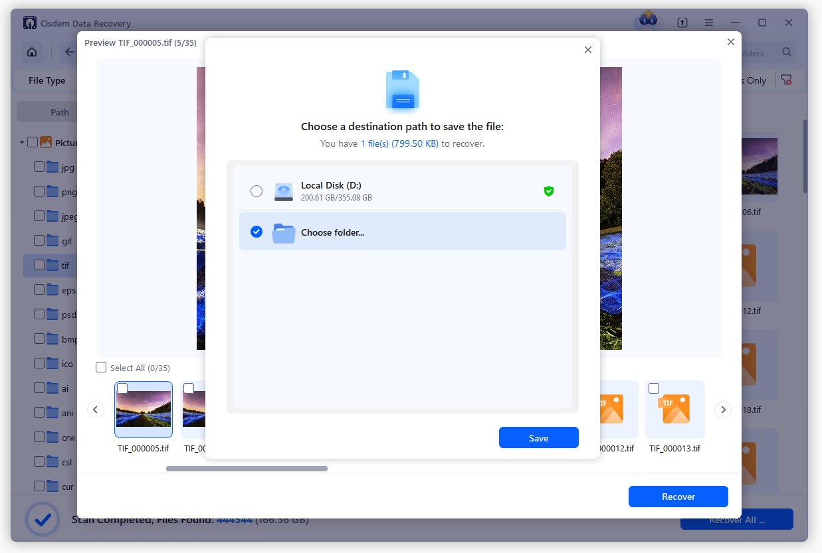This screenshot has width=822, height=553.
Task: Click the Home icon in toolbar
Action: [31, 52]
